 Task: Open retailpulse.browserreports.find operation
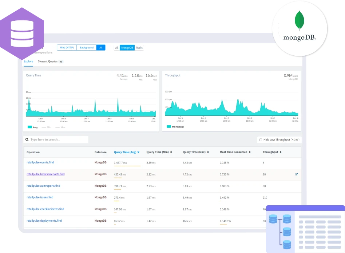point(45,174)
